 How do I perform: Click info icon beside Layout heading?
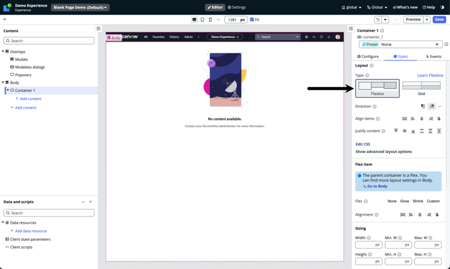(x=372, y=66)
